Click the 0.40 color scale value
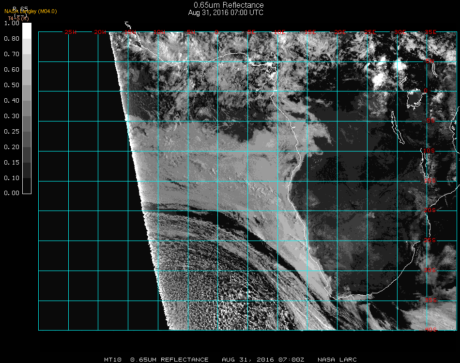460x363 pixels. (x=12, y=101)
